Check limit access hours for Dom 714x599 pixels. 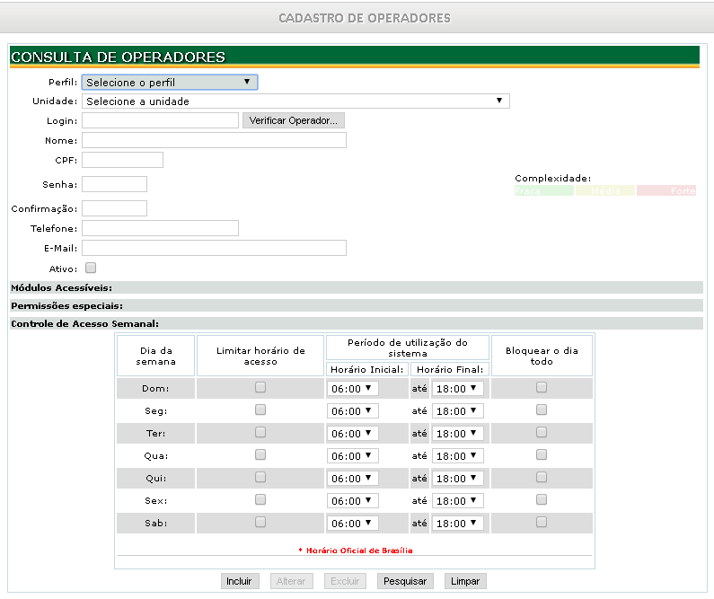tap(260, 387)
